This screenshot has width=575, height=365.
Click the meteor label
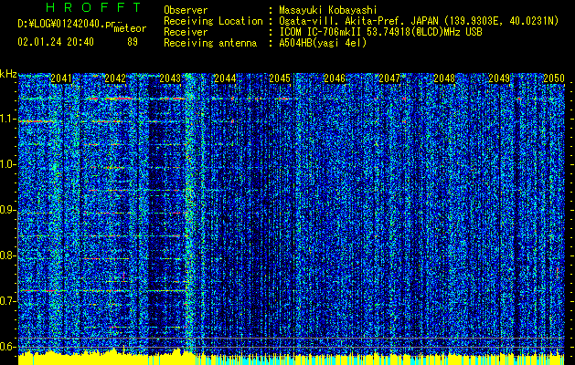tap(130, 28)
